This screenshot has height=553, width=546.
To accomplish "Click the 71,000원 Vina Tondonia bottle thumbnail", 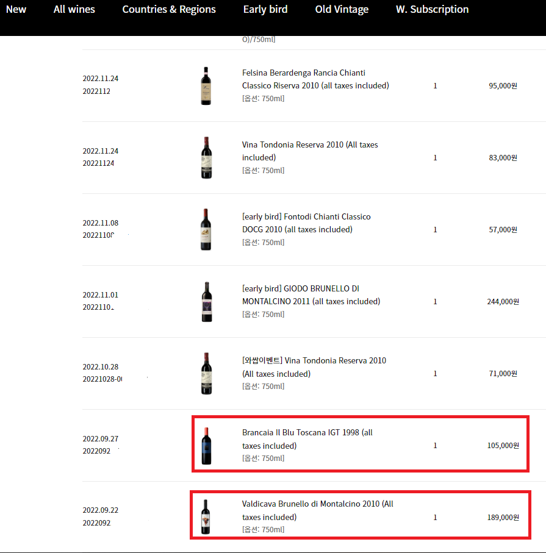I will (206, 374).
